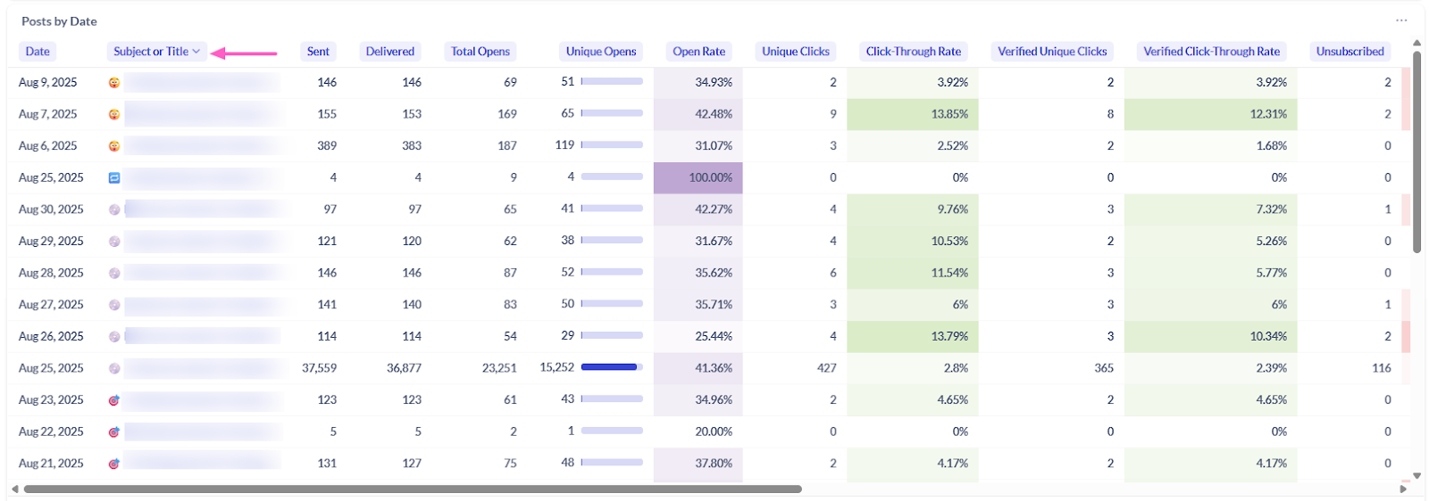Click the horizontal scrollbar thumb

(x=411, y=489)
